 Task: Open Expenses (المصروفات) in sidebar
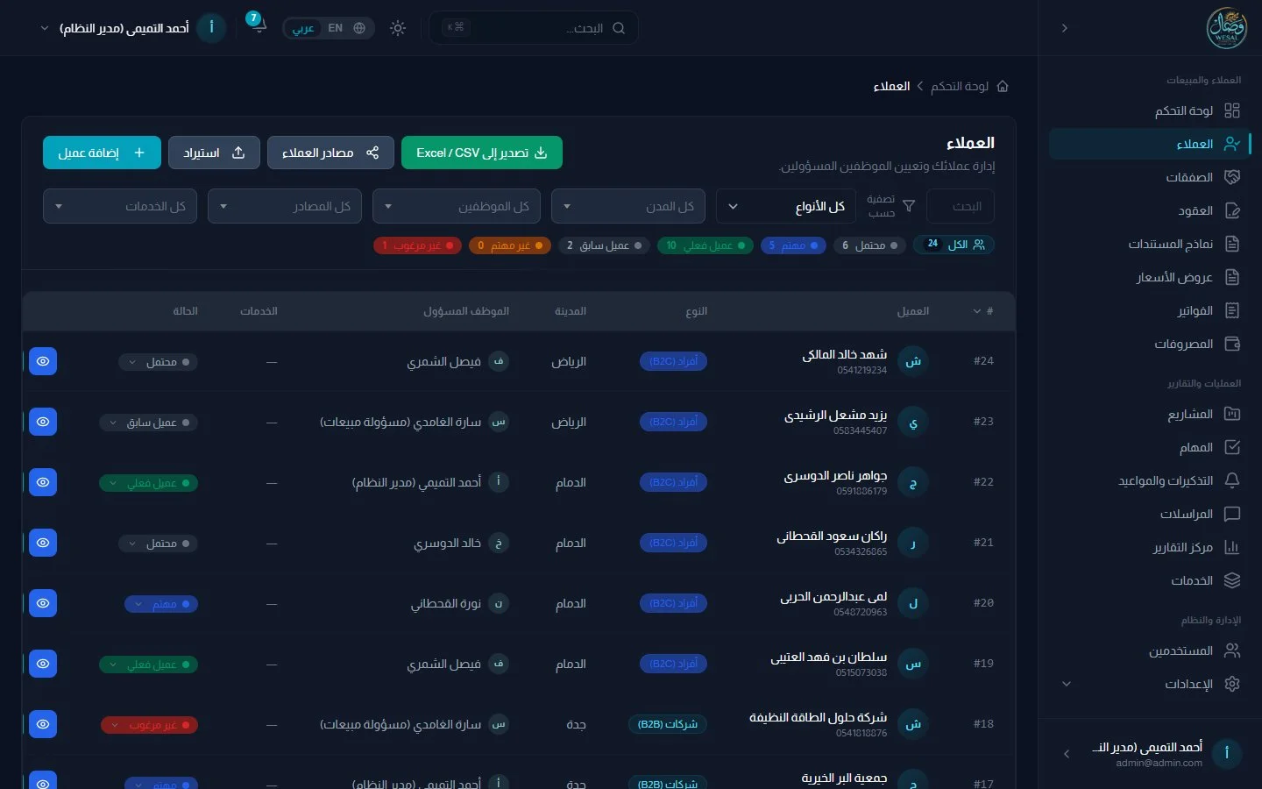[1150, 344]
